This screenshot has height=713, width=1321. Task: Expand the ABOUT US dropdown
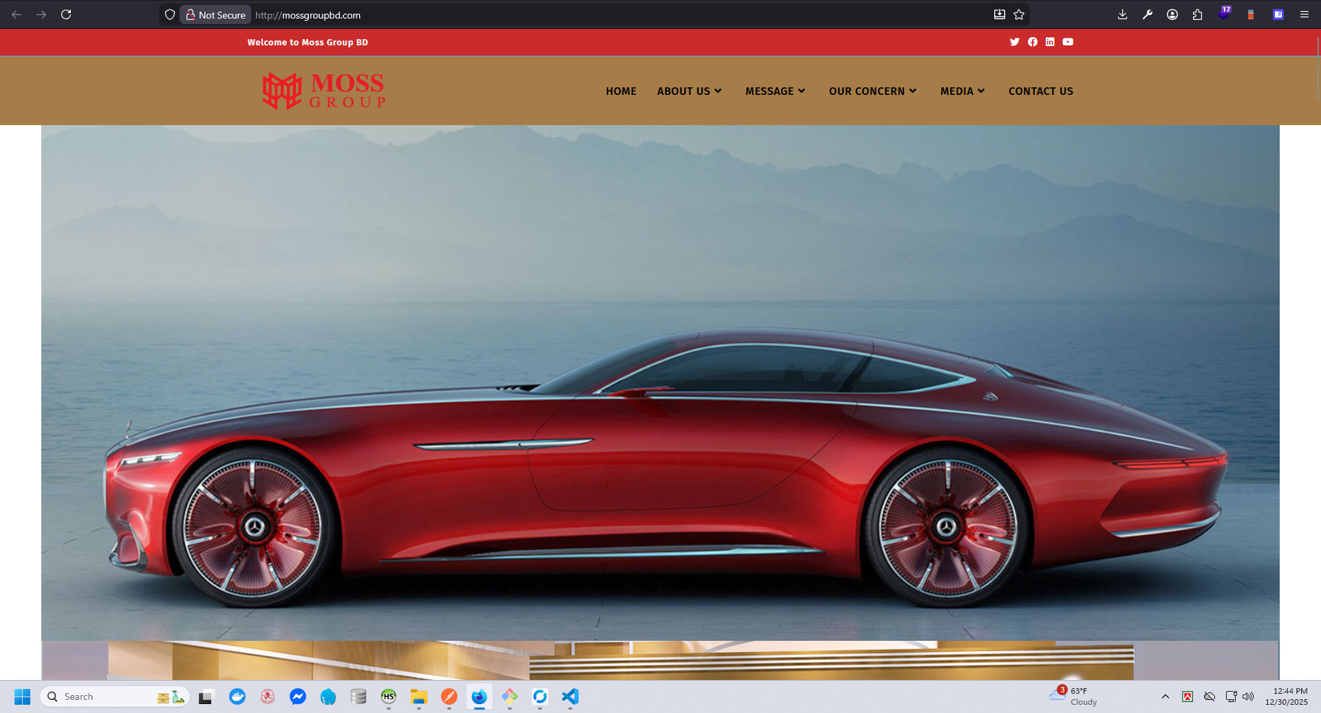pyautogui.click(x=689, y=91)
